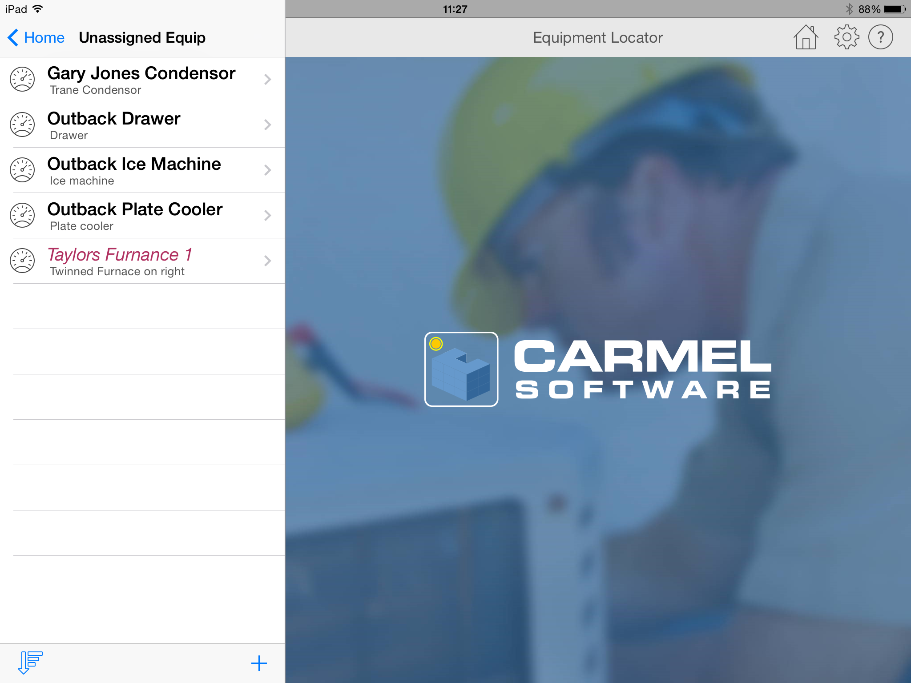Expand Outback Ice Machine row chevron

[x=267, y=170]
